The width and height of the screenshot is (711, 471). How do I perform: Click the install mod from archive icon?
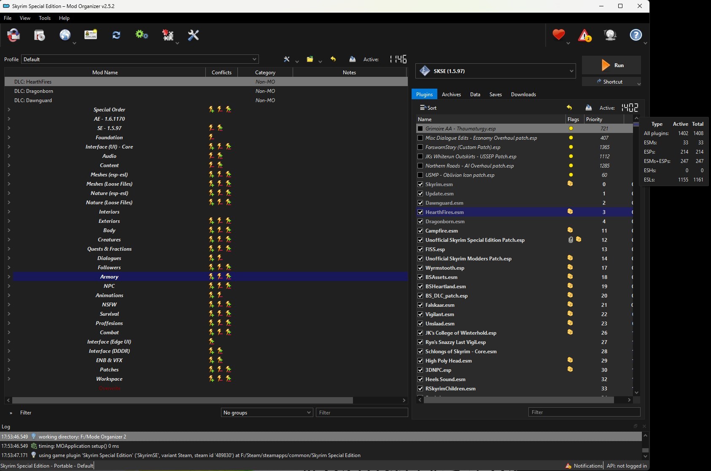[x=40, y=35]
